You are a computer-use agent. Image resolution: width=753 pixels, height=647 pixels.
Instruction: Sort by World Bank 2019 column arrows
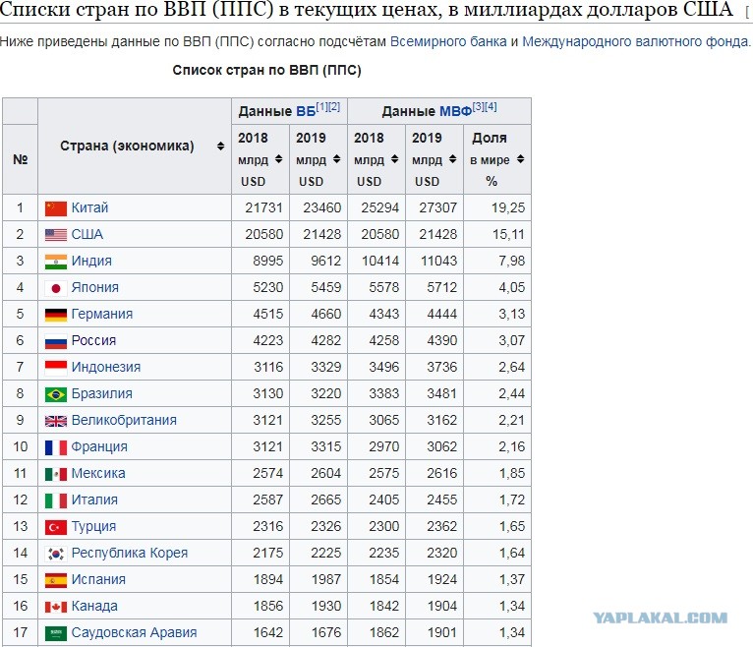click(x=336, y=159)
